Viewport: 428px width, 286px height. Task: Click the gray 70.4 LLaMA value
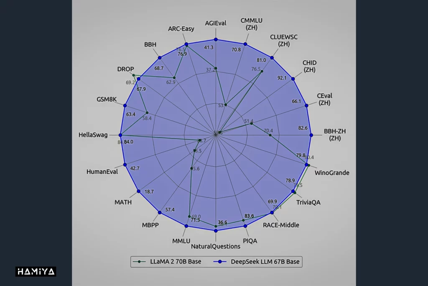pyautogui.click(x=268, y=131)
